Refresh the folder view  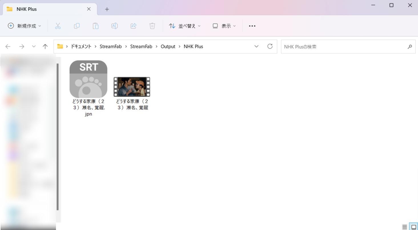point(270,46)
